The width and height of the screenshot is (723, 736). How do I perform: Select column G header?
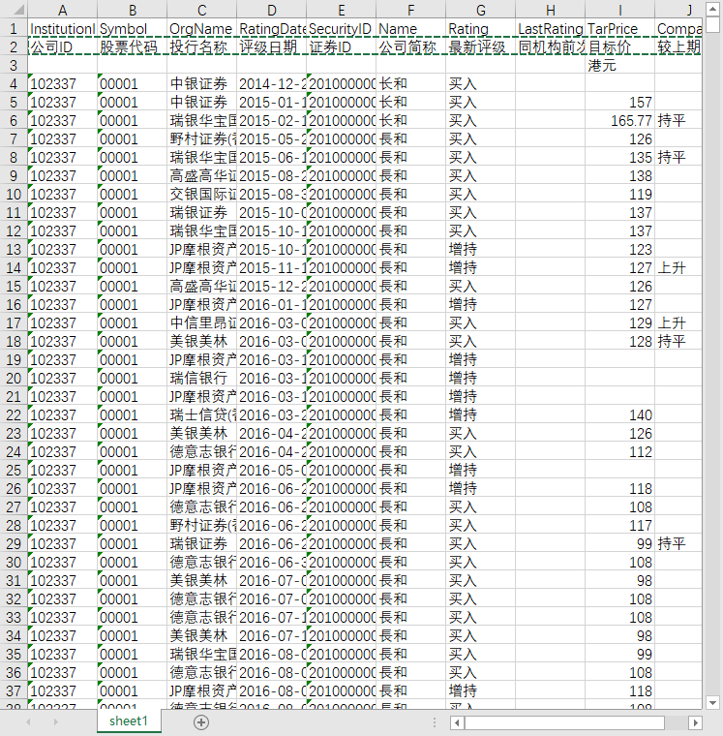(480, 10)
